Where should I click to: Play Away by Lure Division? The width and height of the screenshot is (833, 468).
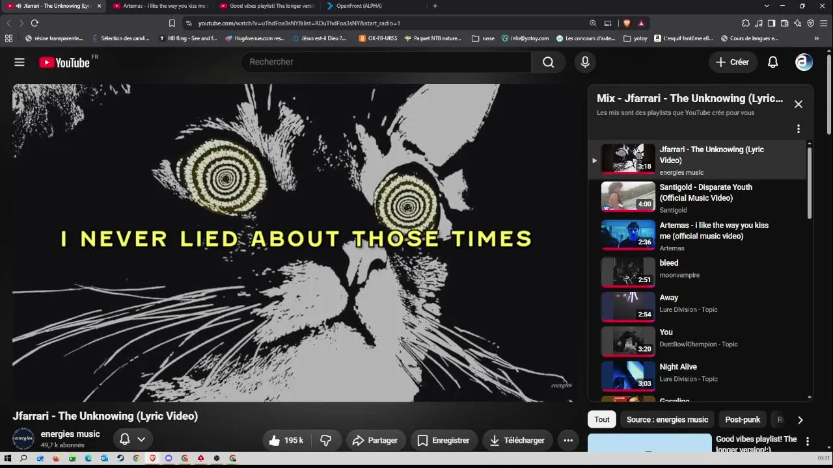click(697, 306)
